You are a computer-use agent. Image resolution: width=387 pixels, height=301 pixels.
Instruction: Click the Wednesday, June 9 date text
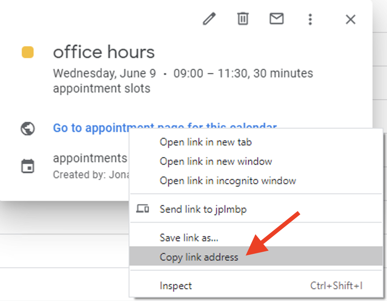pos(104,73)
